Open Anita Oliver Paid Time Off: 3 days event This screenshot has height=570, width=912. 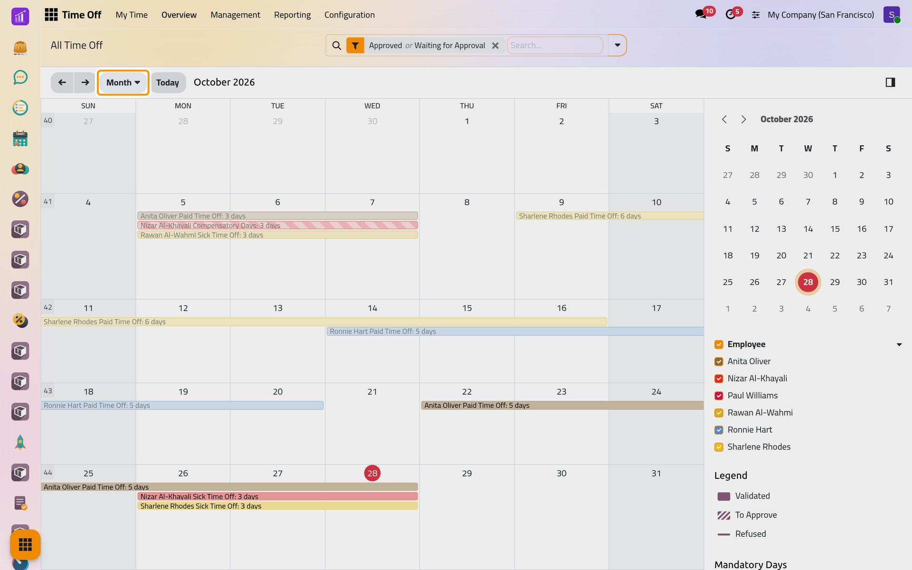277,216
